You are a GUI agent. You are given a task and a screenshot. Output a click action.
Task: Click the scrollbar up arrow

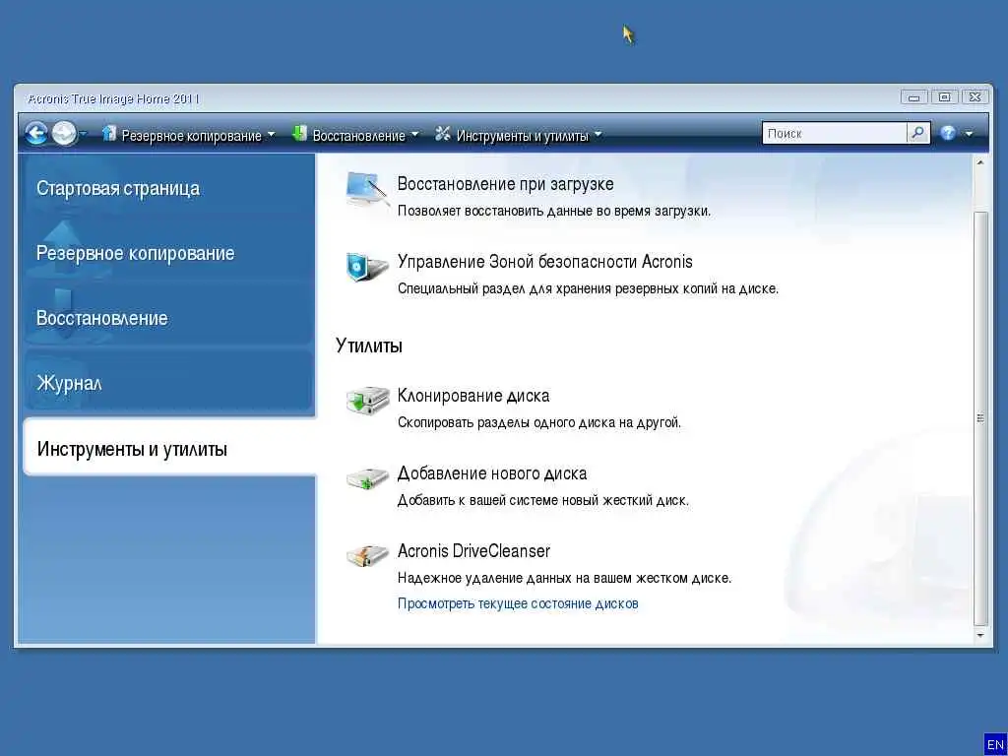980,162
